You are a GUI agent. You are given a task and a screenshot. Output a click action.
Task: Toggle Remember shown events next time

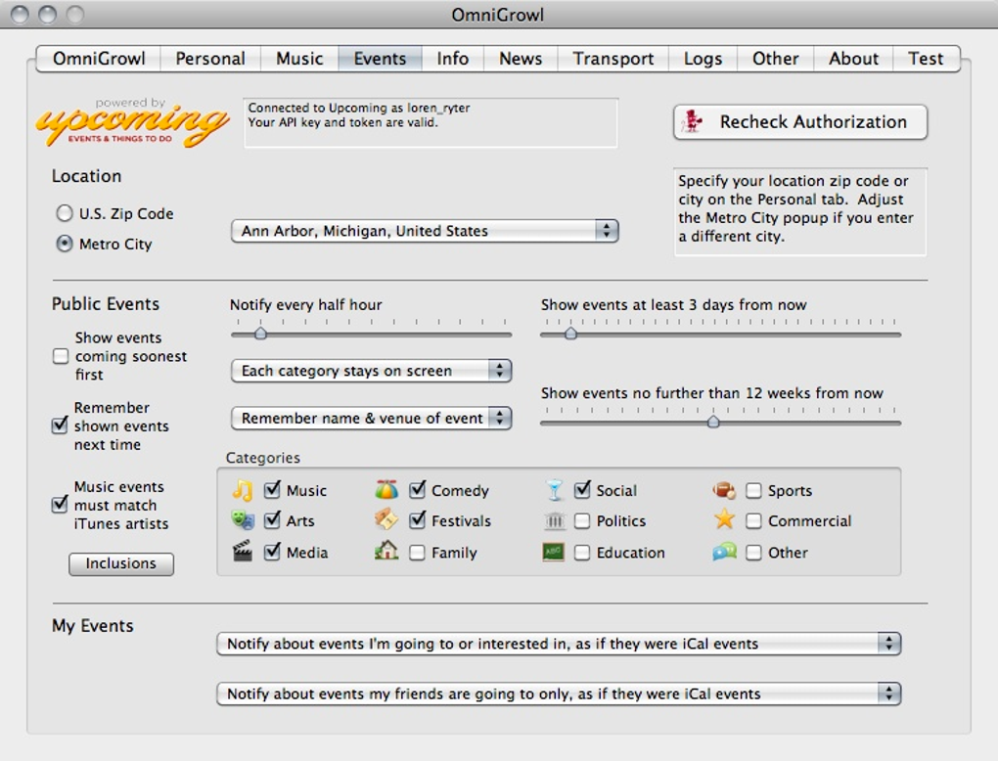click(60, 425)
